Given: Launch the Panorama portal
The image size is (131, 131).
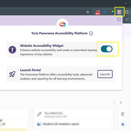Looking at the screenshot, I should pyautogui.click(x=105, y=74).
